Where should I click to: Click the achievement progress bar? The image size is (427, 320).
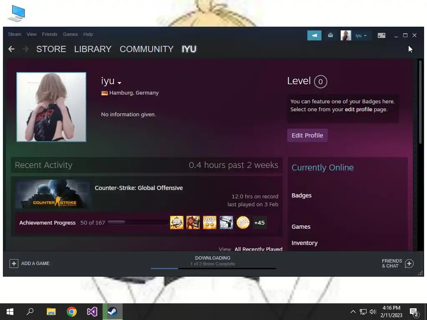coord(138,222)
